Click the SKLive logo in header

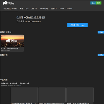coord(8,3)
